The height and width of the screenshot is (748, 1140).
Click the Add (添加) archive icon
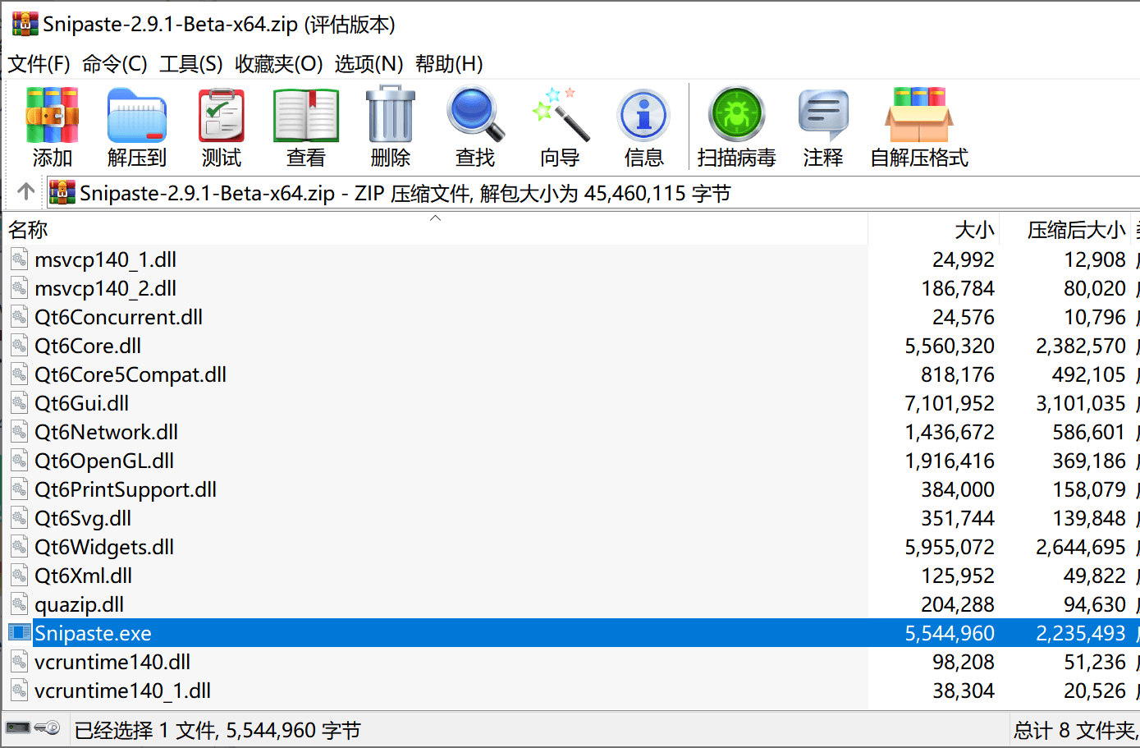(53, 126)
